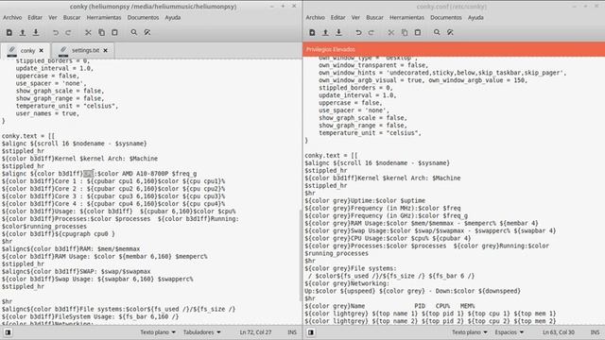Click New document icon in conky.conf window
Viewport: 605px width, 340px height.
click(x=312, y=33)
